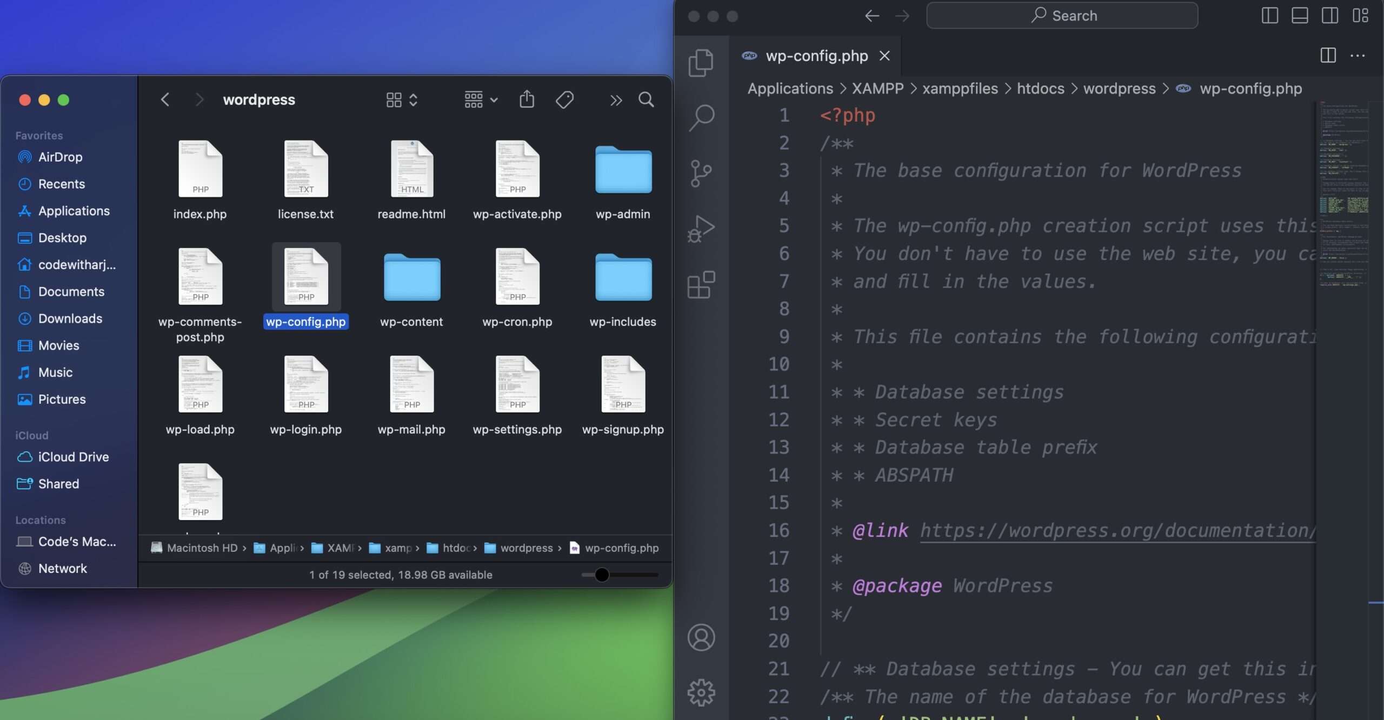This screenshot has height=720, width=1384.
Task: Click the XAMPP breadcrumb in VS Code
Action: 877,89
